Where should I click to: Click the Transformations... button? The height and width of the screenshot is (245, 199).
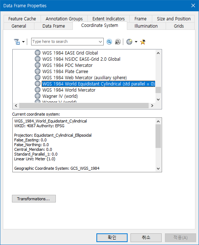pyautogui.click(x=34, y=199)
